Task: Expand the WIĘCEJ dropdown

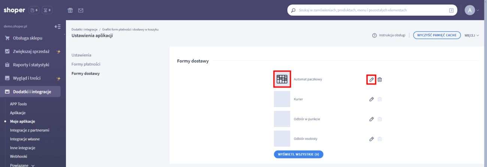Action: coord(472,35)
